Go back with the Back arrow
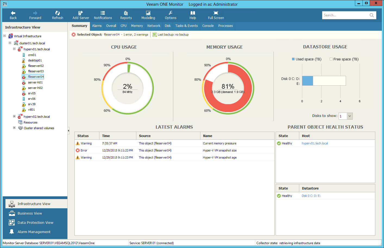 (x=13, y=15)
